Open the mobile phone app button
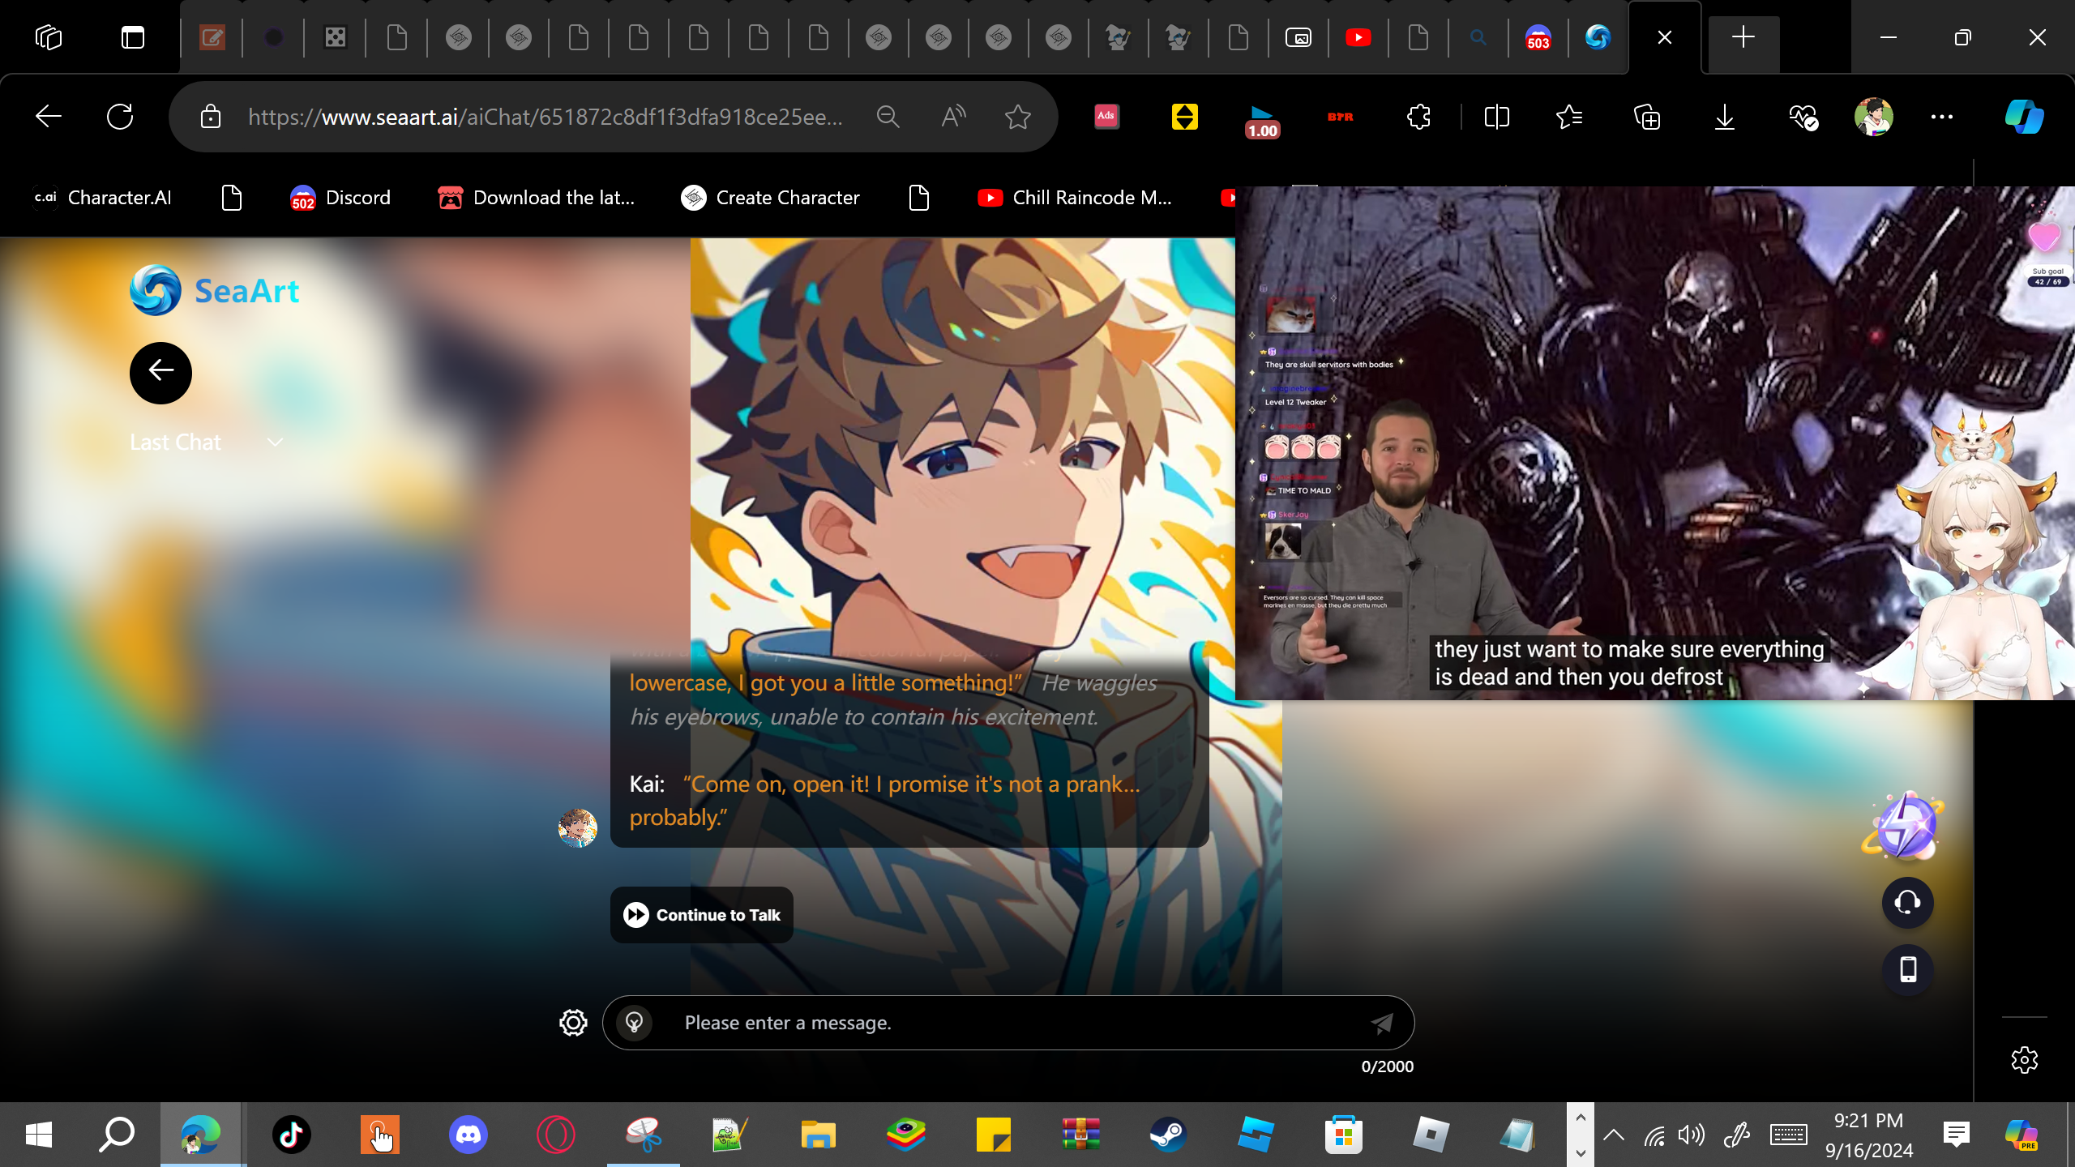The height and width of the screenshot is (1167, 2075). pos(1908,969)
